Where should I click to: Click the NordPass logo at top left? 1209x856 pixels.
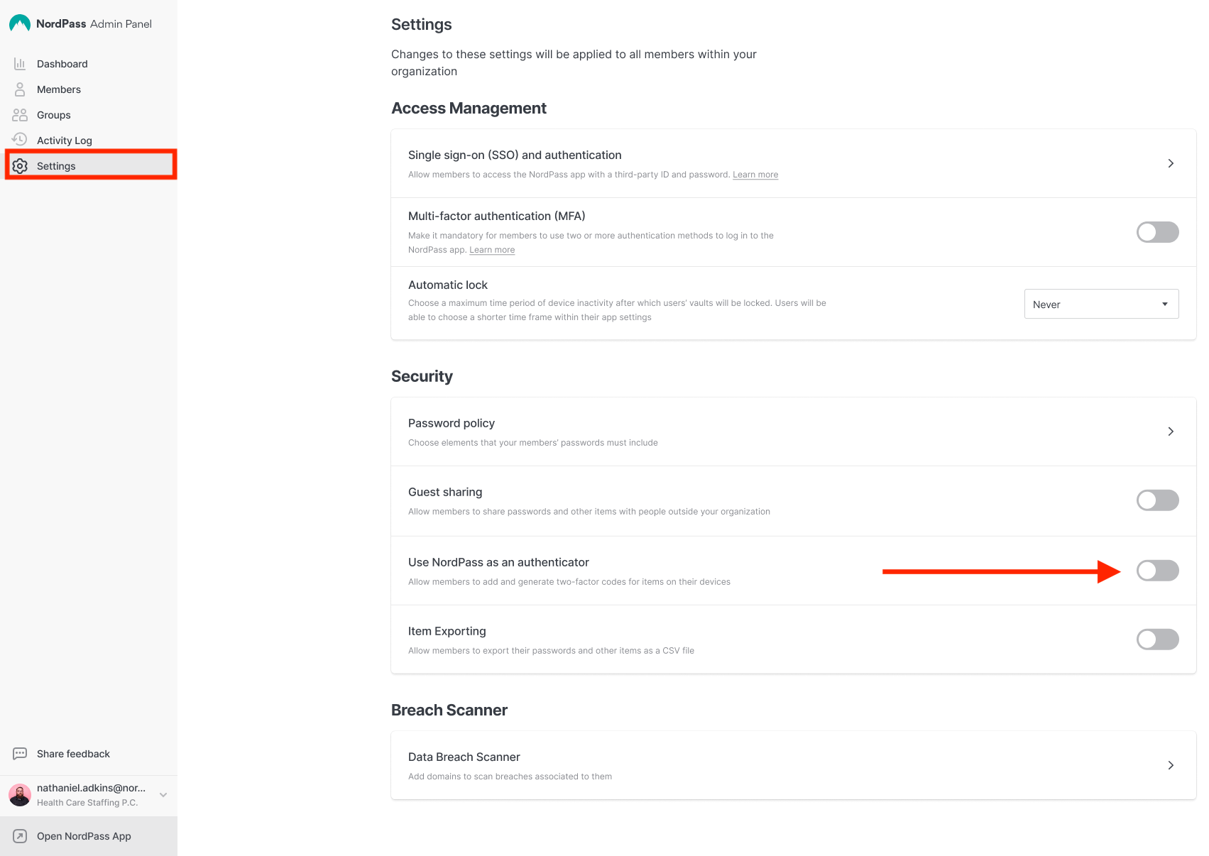(19, 22)
